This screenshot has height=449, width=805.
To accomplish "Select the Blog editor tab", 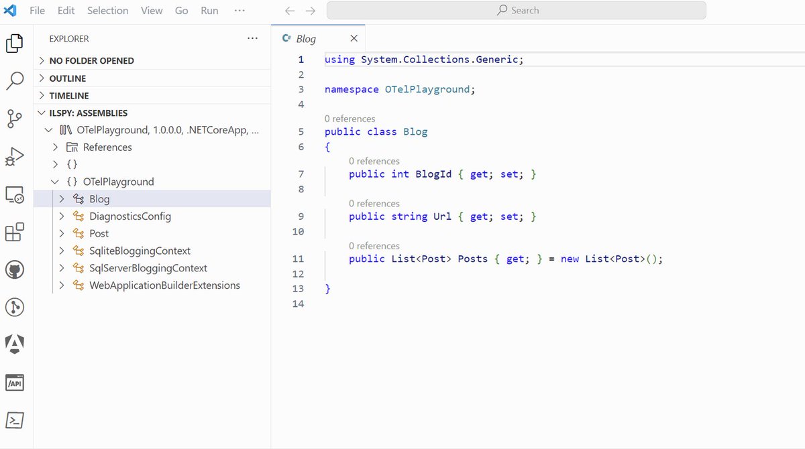I will [x=319, y=39].
